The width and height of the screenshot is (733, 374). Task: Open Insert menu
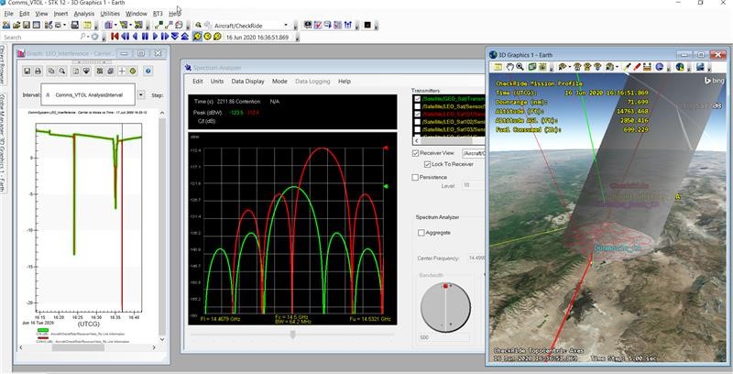click(60, 14)
